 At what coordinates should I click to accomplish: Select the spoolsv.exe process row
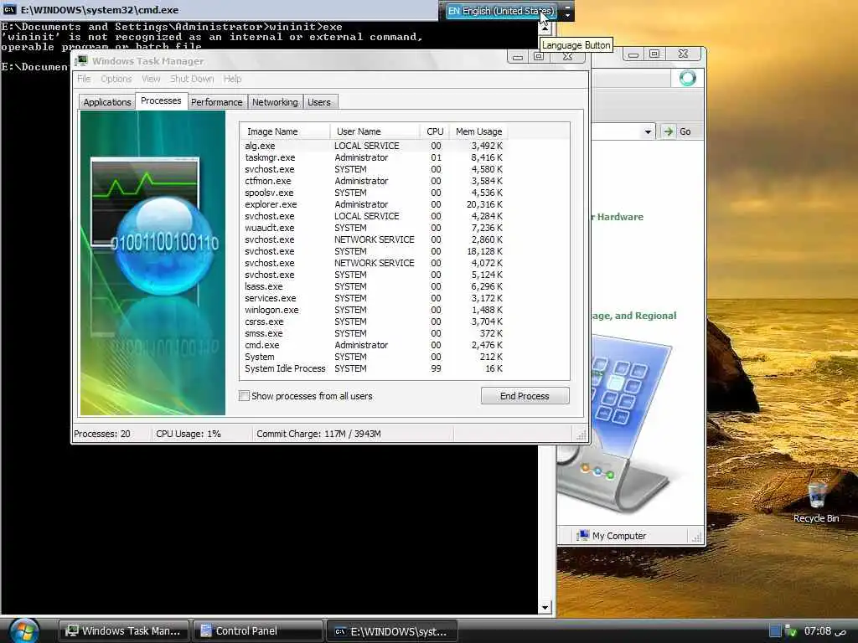(x=373, y=193)
